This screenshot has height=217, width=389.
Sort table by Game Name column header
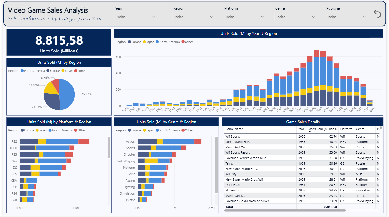coord(234,129)
